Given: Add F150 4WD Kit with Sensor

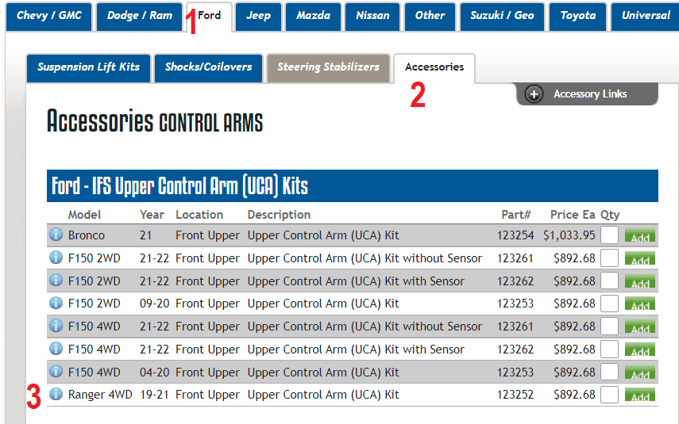Looking at the screenshot, I should 639,350.
